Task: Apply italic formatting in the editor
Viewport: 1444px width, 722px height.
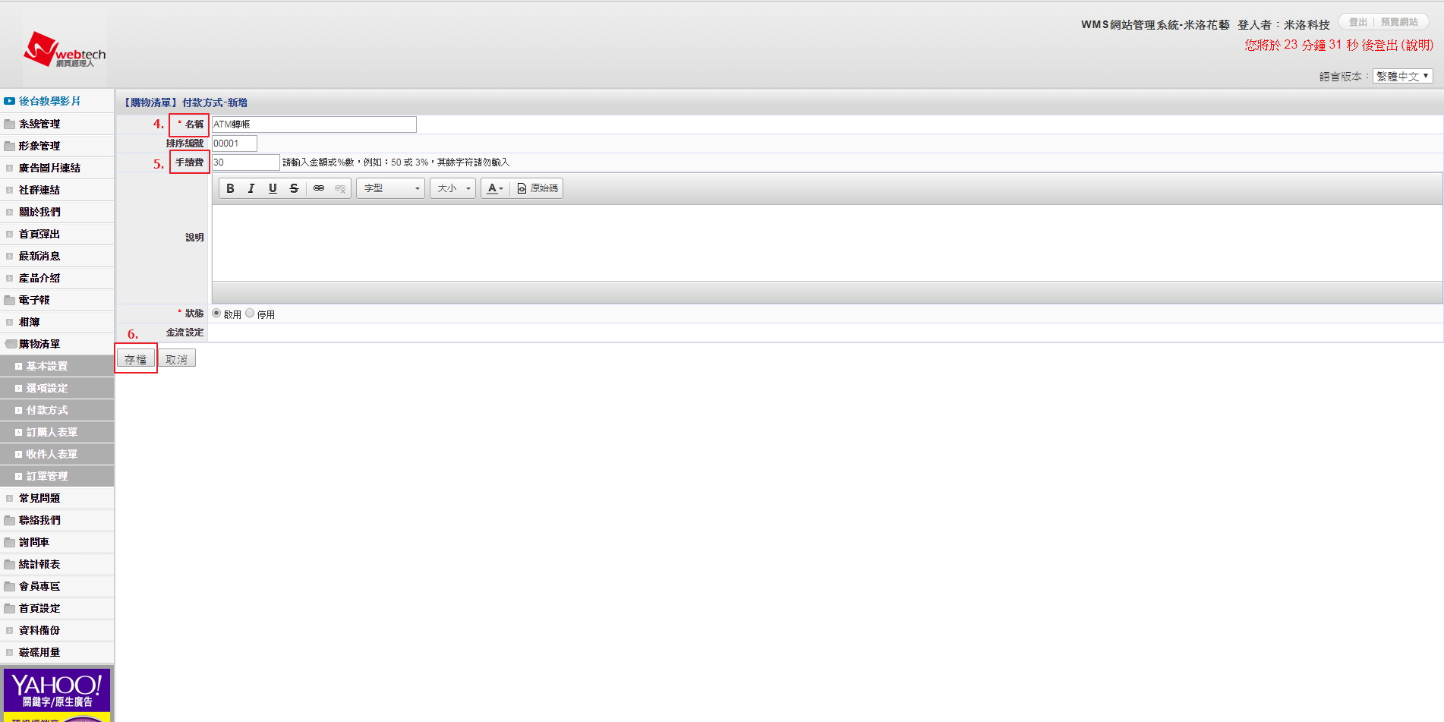Action: pyautogui.click(x=251, y=188)
